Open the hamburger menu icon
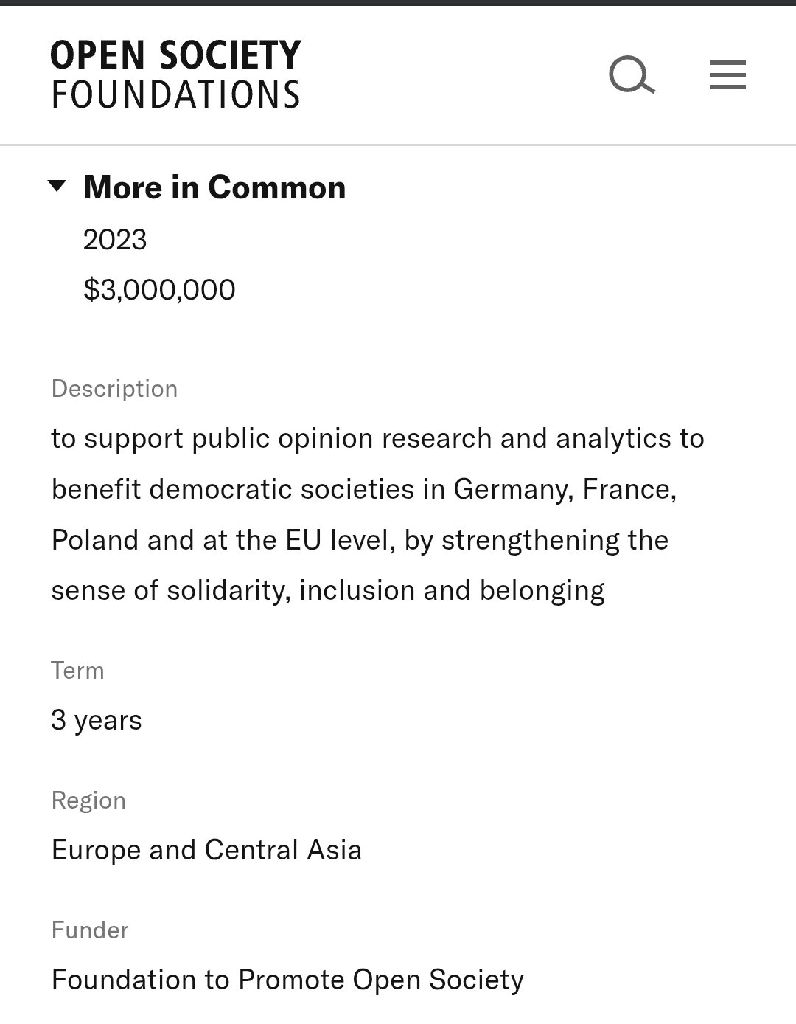Screen dimensions: 796x1024 click(x=727, y=75)
